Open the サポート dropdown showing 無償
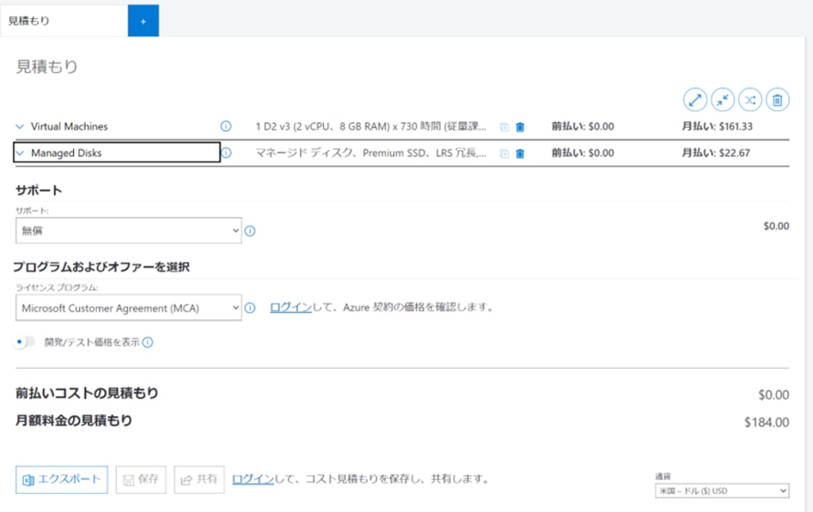 (128, 230)
